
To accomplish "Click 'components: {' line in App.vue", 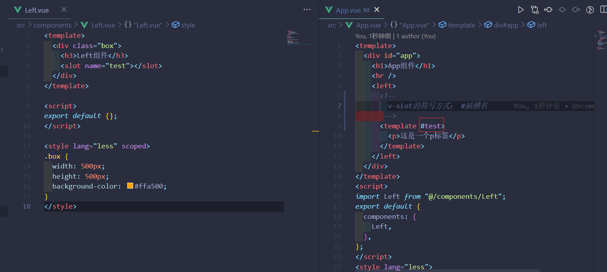I will 390,216.
